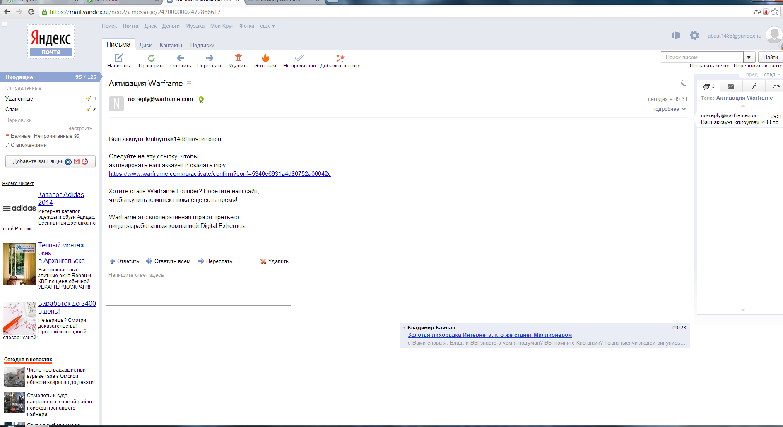The height and width of the screenshot is (427, 783).
Task: Print the message via printer icon
Action: (x=684, y=83)
